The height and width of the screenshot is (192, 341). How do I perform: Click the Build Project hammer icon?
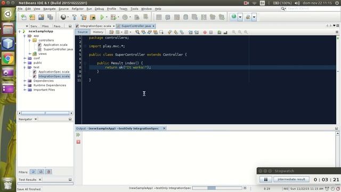(75, 17)
